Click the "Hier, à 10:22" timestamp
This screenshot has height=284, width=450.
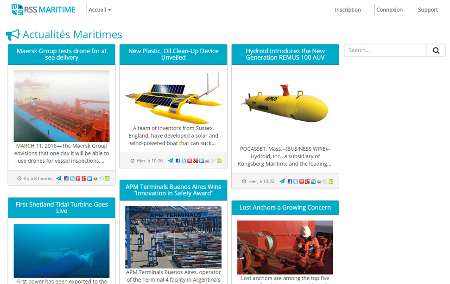(x=261, y=181)
